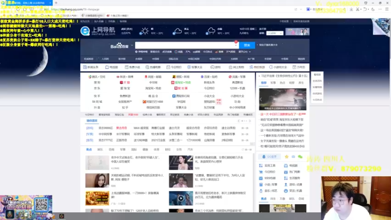
Task: Switch to the 娱乐 news tab
Action: click(x=100, y=150)
